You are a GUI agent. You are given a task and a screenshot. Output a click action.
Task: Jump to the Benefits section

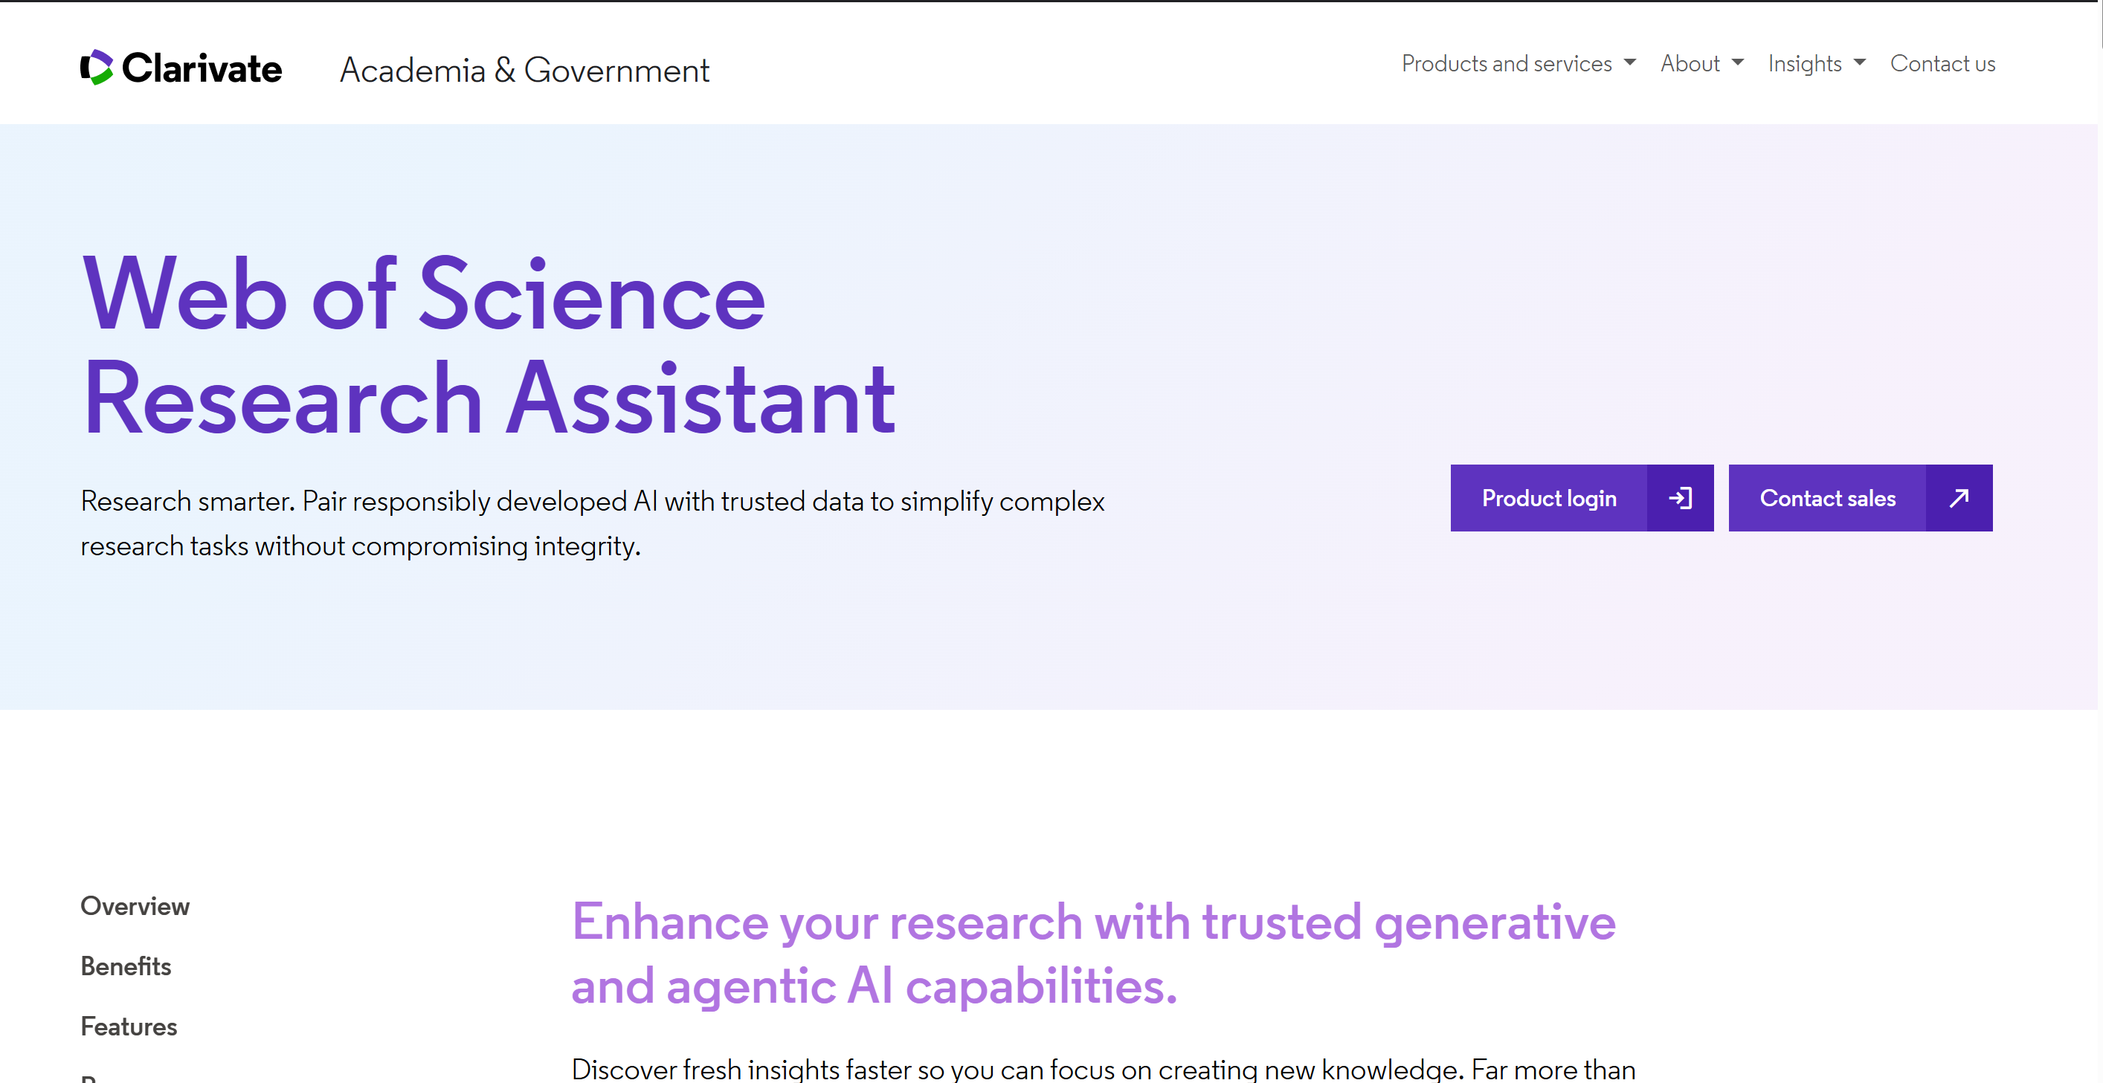coord(126,966)
